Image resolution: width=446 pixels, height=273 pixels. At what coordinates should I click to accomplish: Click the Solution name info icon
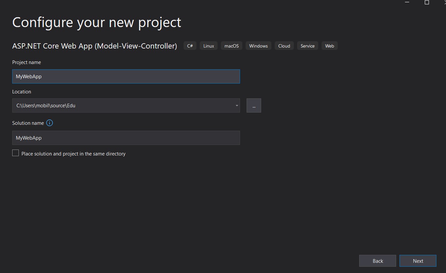point(50,123)
